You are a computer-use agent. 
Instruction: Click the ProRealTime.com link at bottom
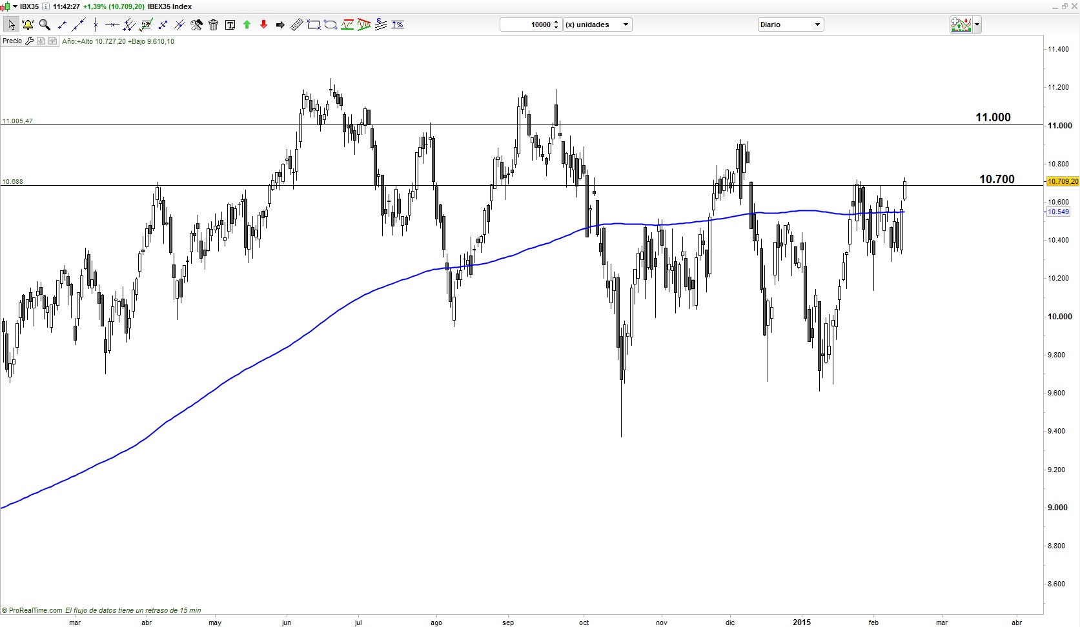coord(36,610)
